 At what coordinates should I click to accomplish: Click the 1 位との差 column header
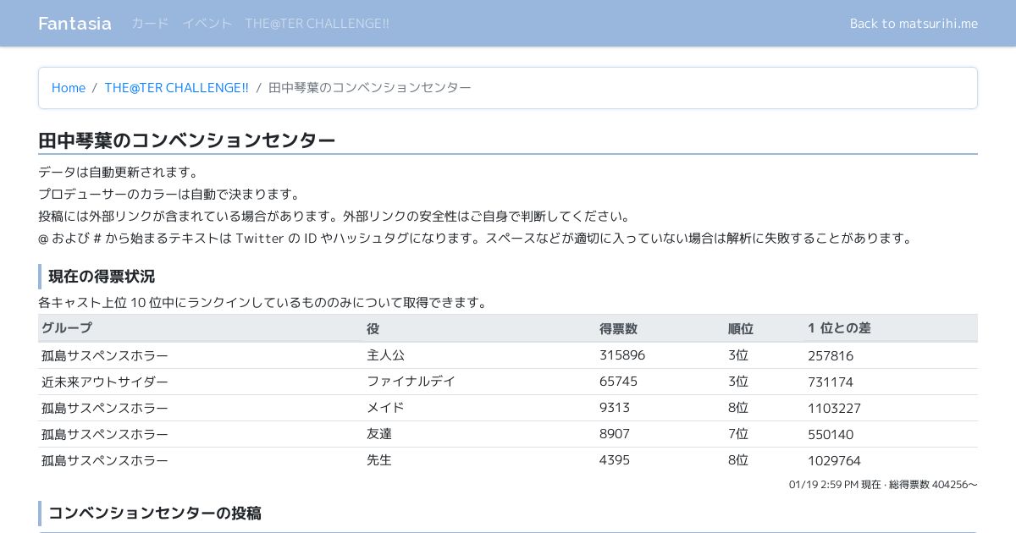coord(839,328)
